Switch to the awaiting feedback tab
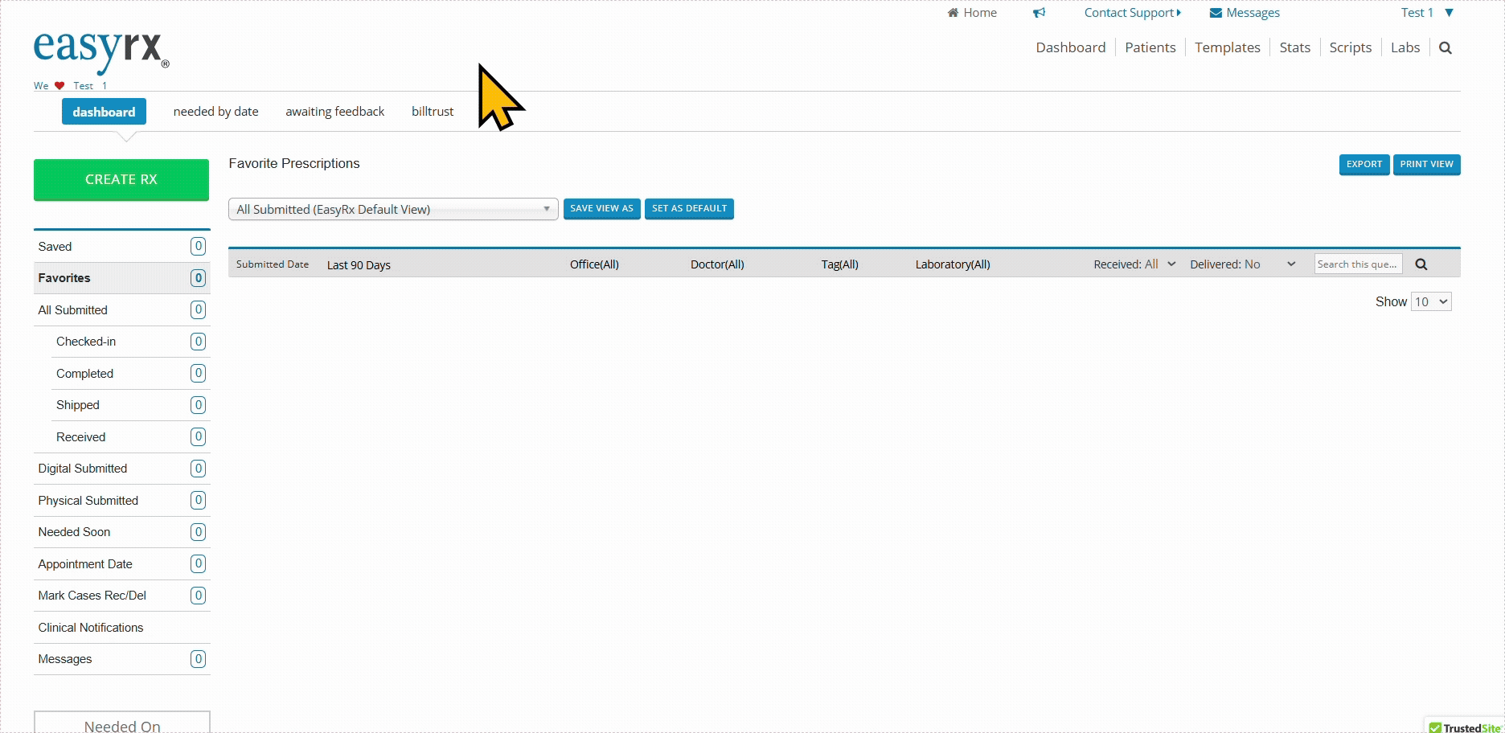 tap(334, 112)
